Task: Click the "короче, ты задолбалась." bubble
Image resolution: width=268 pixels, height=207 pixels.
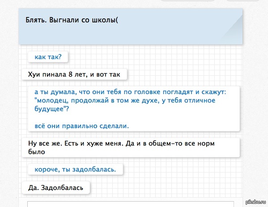Action: (75, 169)
